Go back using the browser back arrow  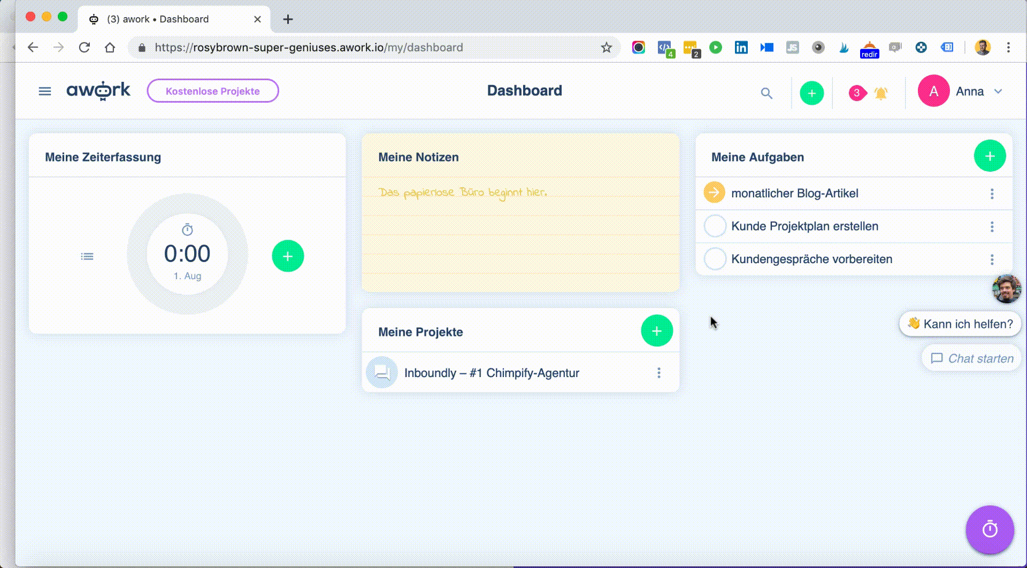tap(33, 48)
